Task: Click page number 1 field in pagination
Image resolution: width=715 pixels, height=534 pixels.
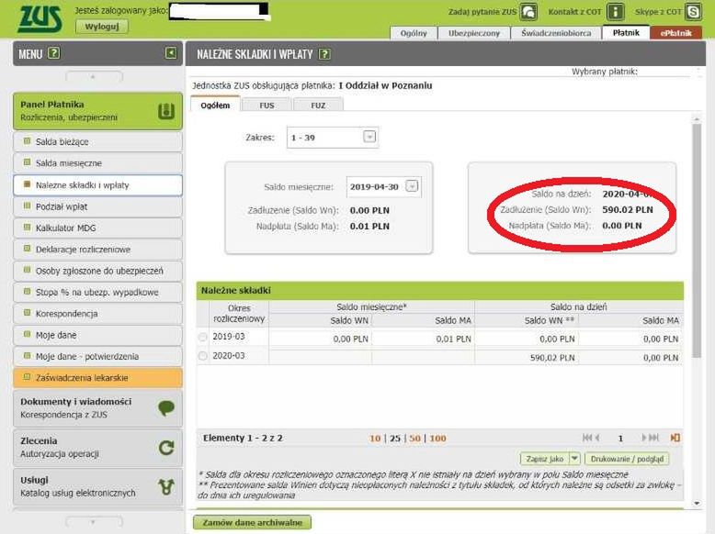Action: point(620,438)
